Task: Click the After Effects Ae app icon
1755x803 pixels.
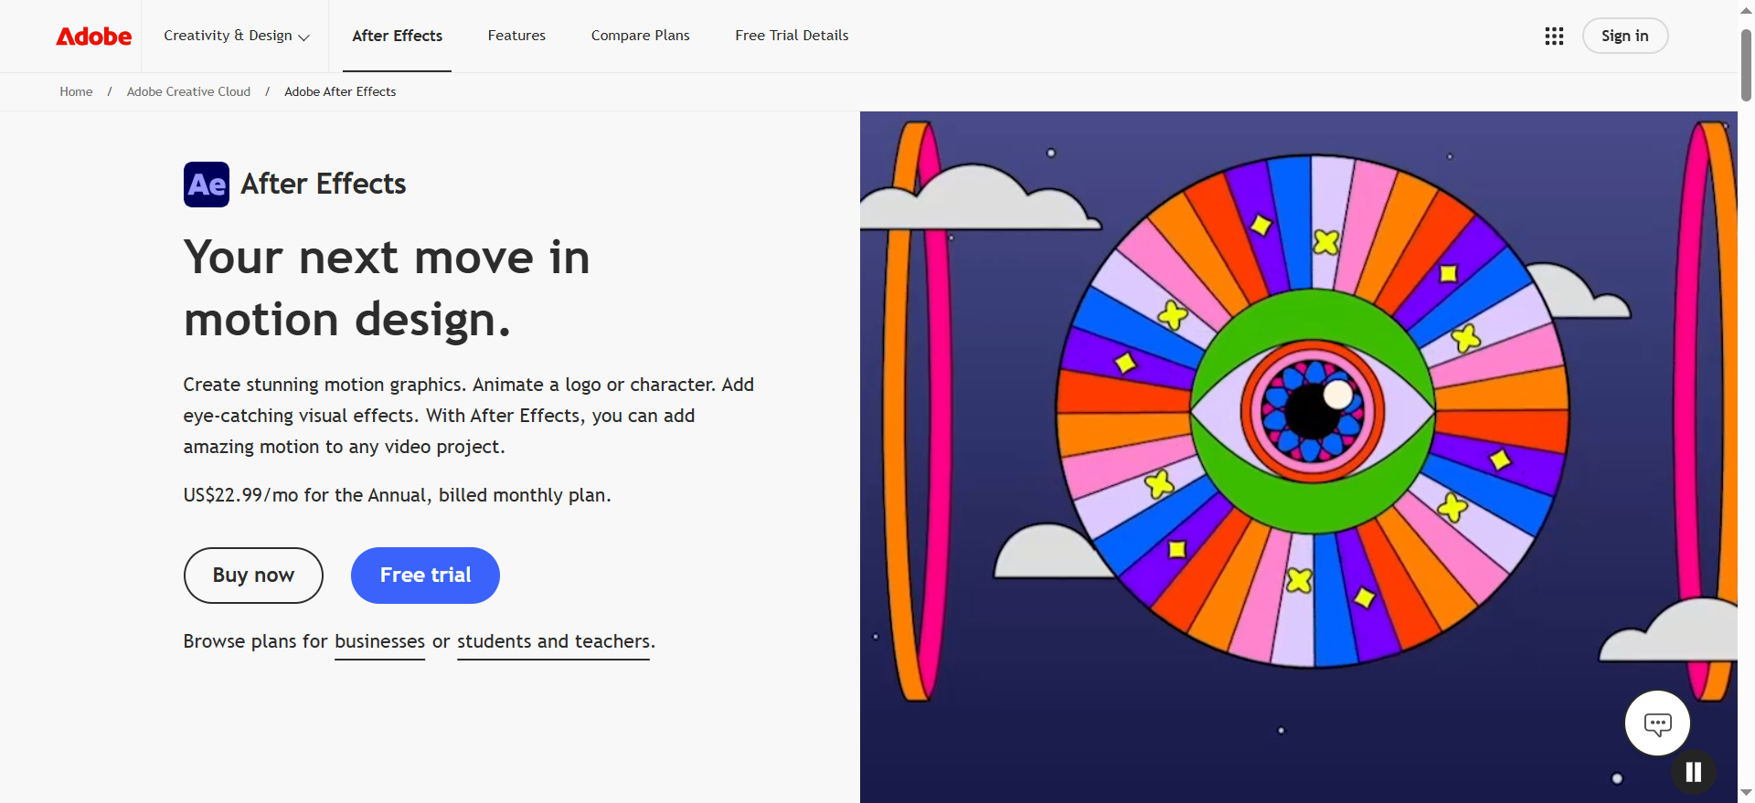Action: click(207, 185)
